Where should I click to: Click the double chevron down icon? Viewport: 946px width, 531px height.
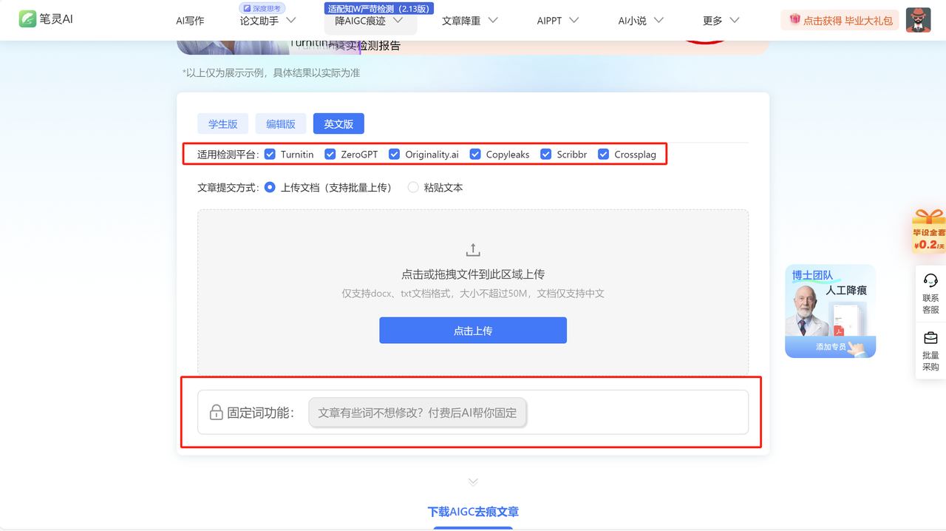pos(473,482)
